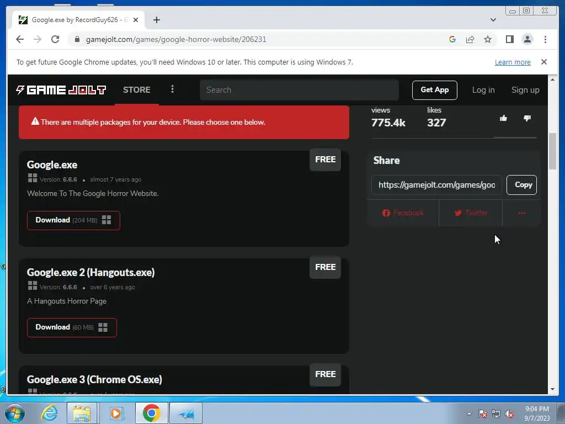The height and width of the screenshot is (424, 565).
Task: Click the views count 775.4k
Action: click(388, 123)
